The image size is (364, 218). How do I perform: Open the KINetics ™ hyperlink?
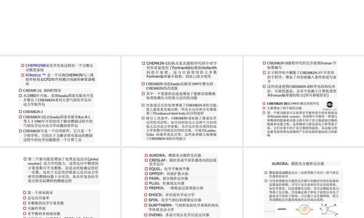click(x=34, y=75)
